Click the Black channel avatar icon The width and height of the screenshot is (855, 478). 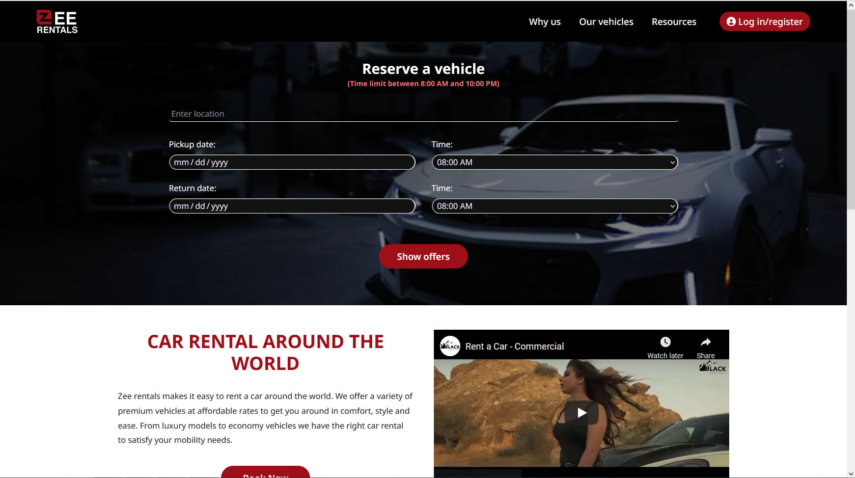pyautogui.click(x=450, y=346)
